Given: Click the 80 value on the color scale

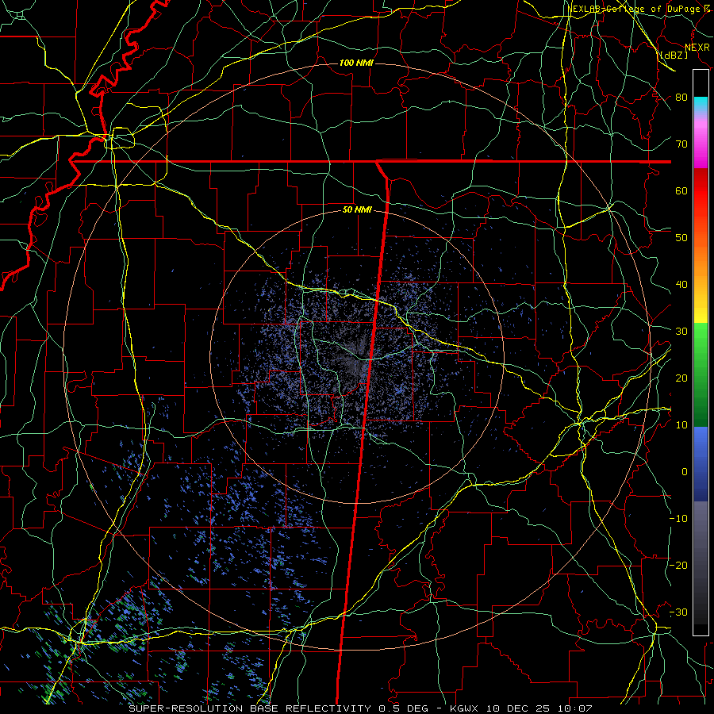Looking at the screenshot, I should tap(681, 98).
